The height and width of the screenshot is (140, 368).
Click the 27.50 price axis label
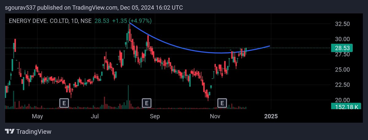coord(343,54)
